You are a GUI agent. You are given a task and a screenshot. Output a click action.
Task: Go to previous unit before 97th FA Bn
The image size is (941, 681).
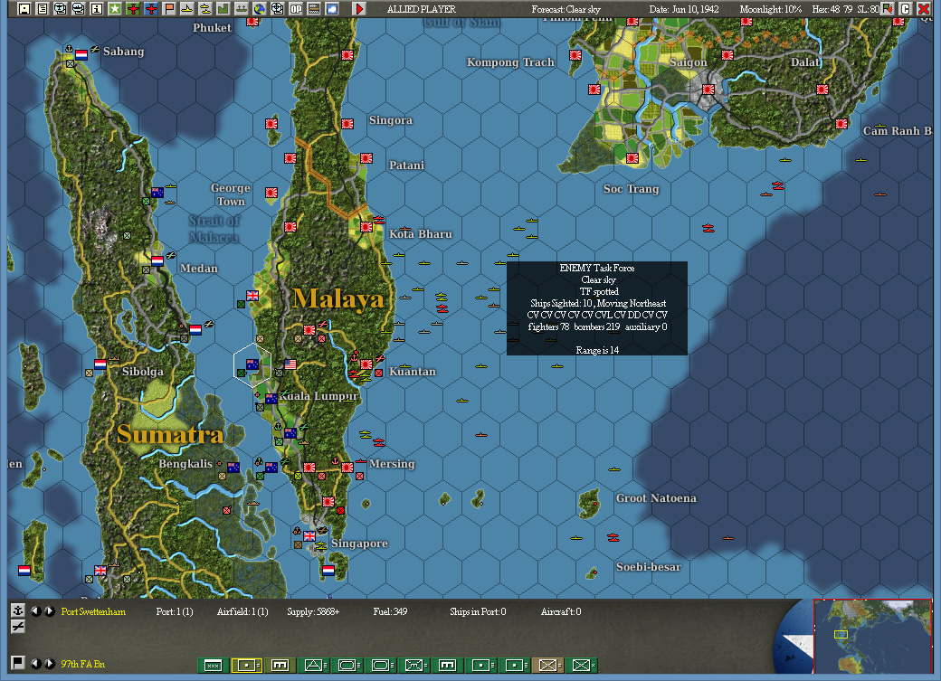[x=36, y=664]
